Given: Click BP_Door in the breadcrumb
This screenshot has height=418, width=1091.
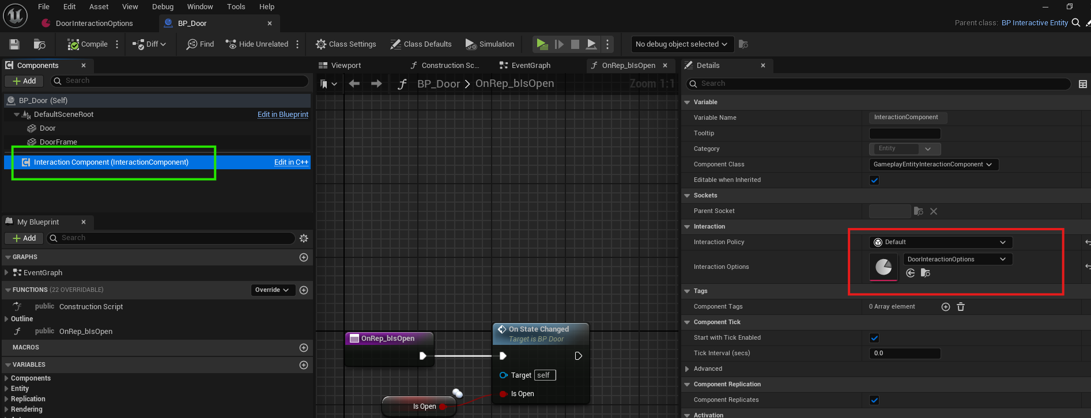Looking at the screenshot, I should point(439,84).
